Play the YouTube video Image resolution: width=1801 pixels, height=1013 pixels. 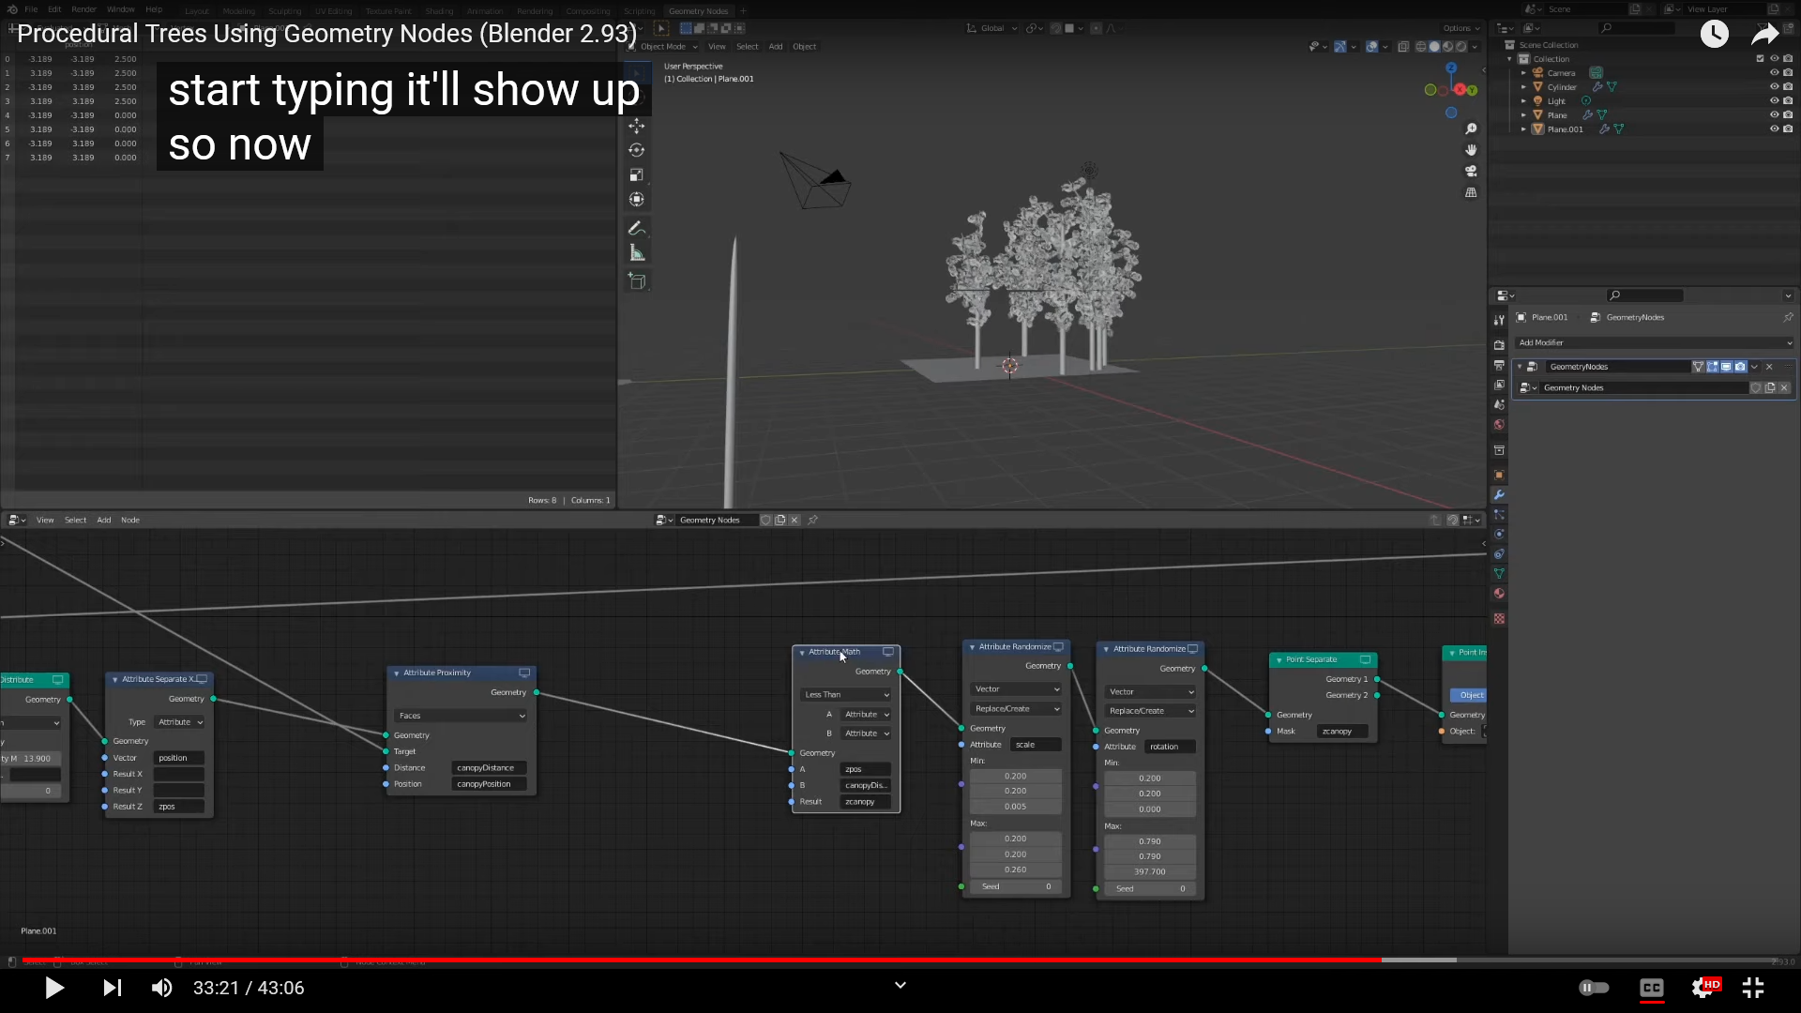click(x=53, y=988)
